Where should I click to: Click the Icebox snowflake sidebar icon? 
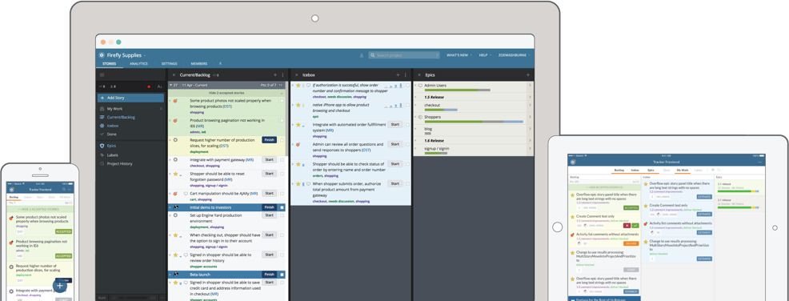[x=102, y=126]
